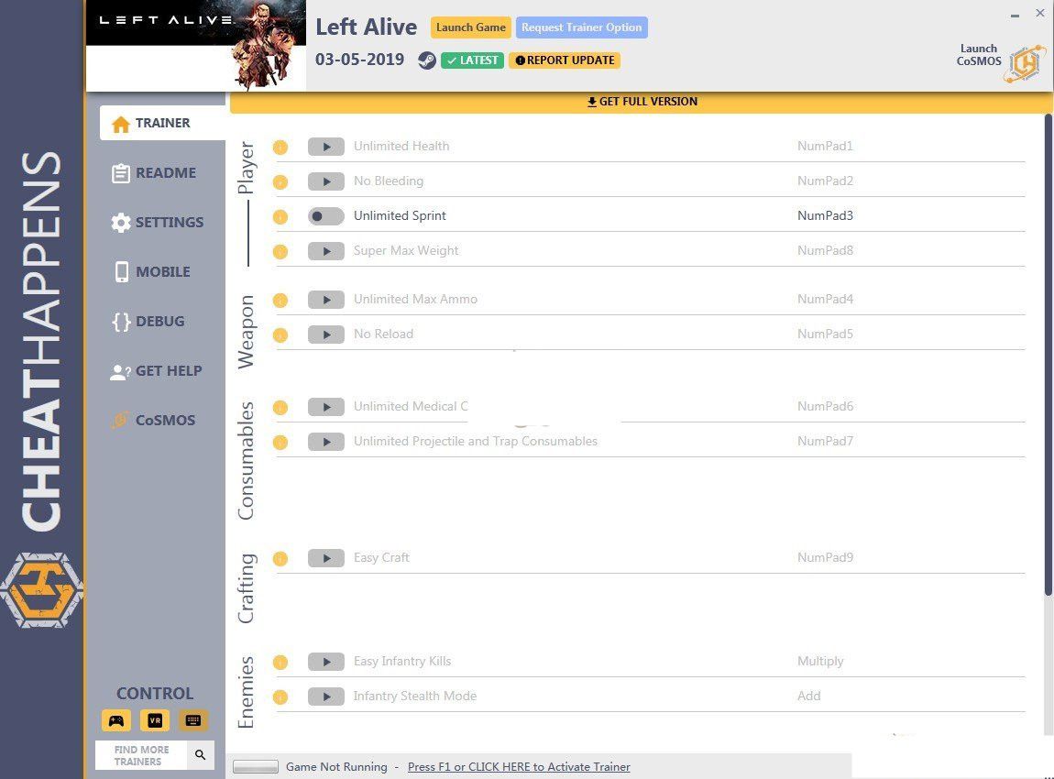The image size is (1054, 779).
Task: Toggle No Bleeding cheat
Action: coord(326,181)
